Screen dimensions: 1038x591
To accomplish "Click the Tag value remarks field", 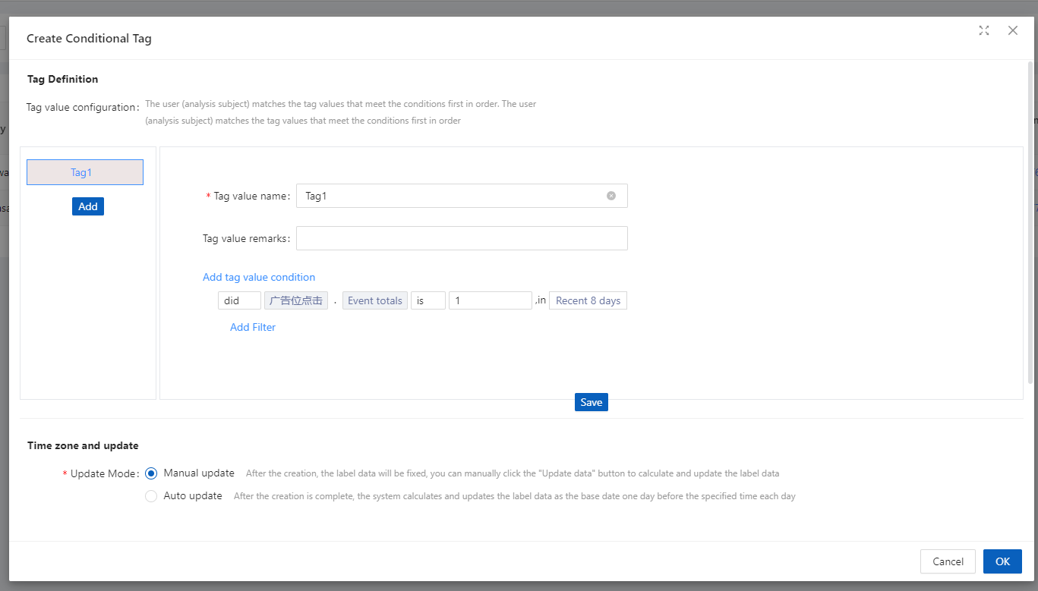I will point(462,238).
